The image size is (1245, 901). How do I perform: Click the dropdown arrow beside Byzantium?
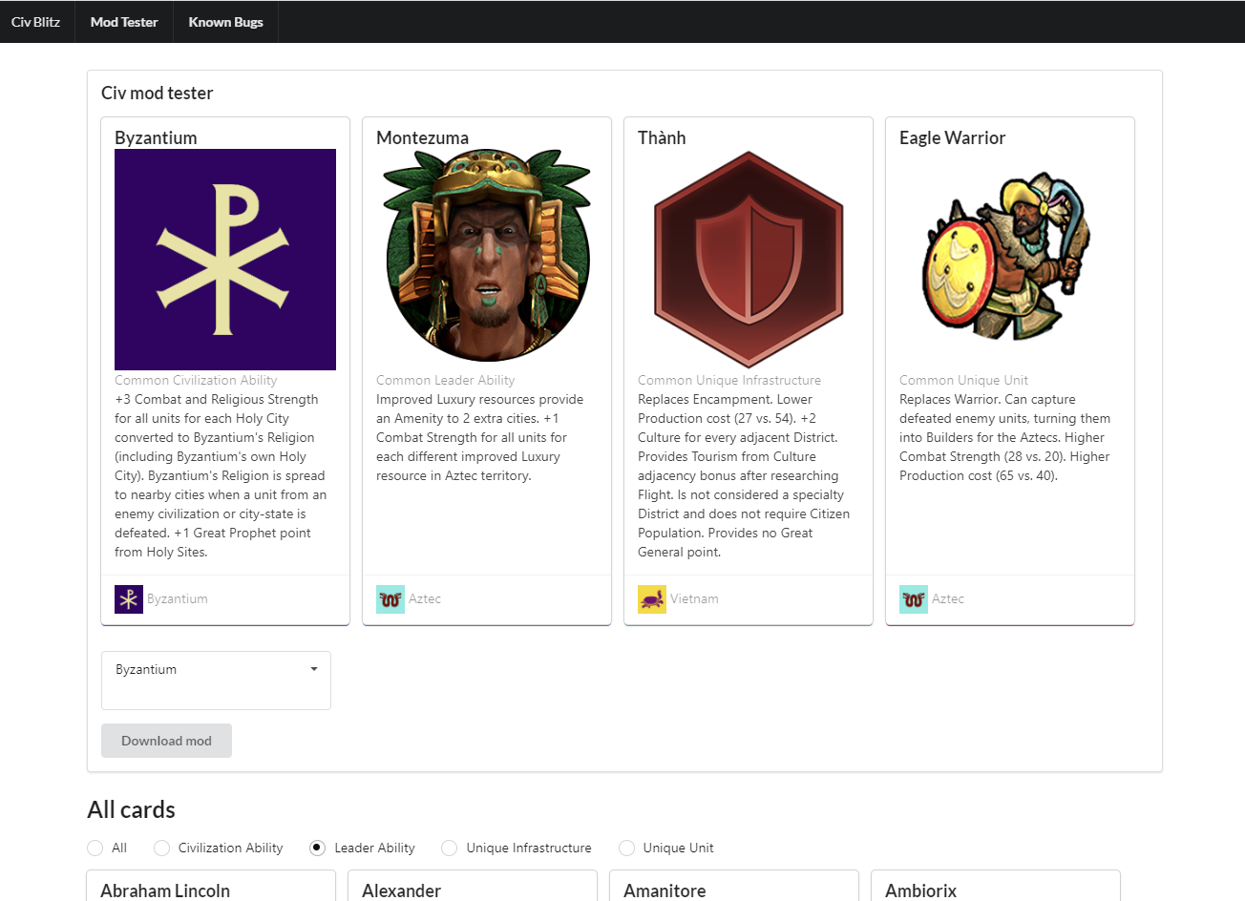pos(314,669)
